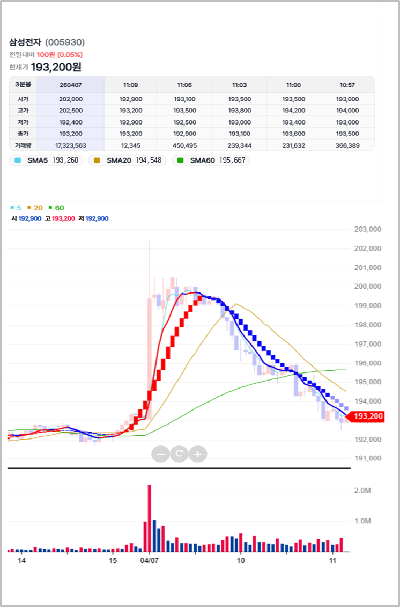Click the 3분봉 interval header cell

[x=23, y=85]
